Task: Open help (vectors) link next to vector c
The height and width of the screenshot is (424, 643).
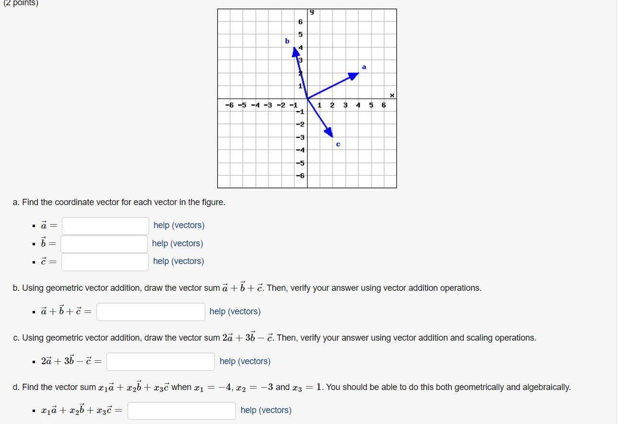Action: click(x=178, y=261)
